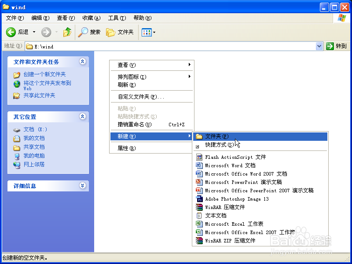This screenshot has width=352, height=264.
Task: Collapse the 文件和文件夹任务 panel
Action: click(83, 62)
